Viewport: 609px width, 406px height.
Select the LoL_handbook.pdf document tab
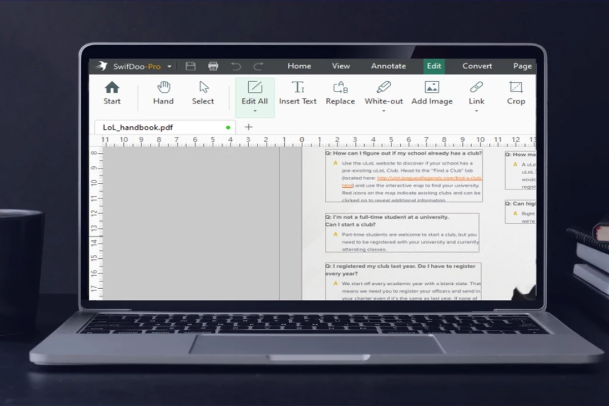[138, 127]
